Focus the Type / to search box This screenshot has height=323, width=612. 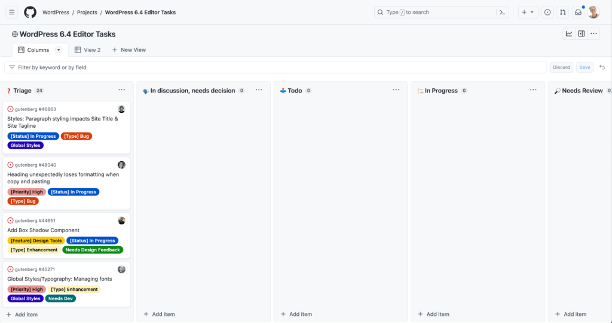click(x=441, y=12)
